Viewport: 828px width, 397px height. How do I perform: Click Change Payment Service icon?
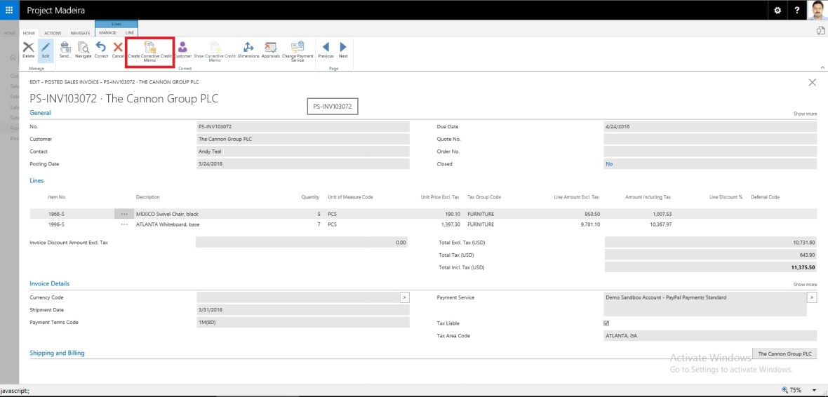[x=298, y=48]
